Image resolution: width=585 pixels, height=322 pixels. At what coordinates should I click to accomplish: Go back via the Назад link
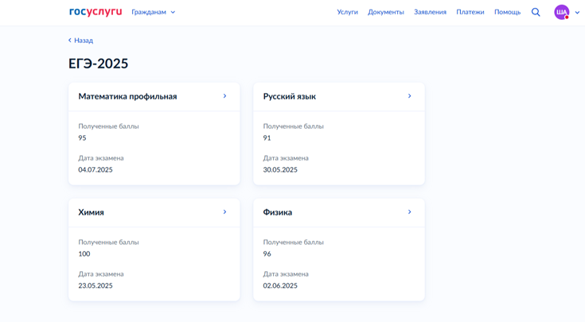point(80,41)
